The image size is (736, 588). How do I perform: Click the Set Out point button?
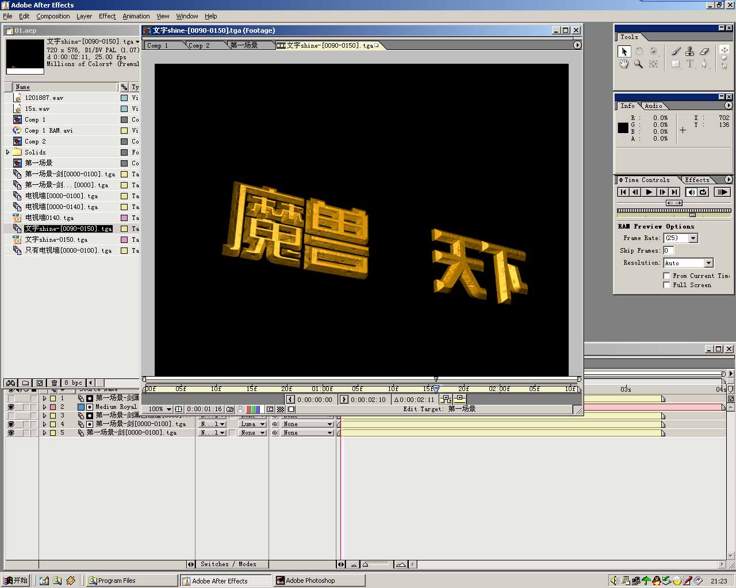344,400
